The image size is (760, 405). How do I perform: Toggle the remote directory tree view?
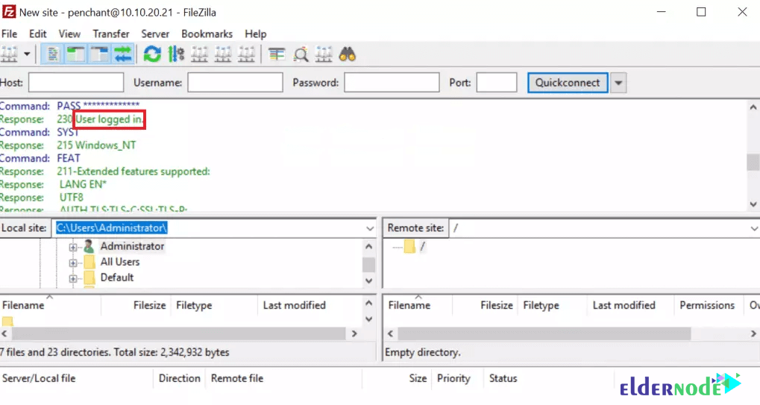tap(100, 54)
